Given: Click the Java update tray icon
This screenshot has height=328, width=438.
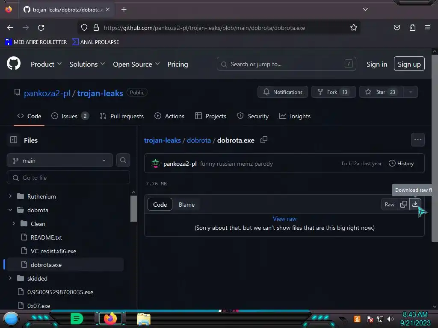Looking at the screenshot, I should [x=357, y=319].
